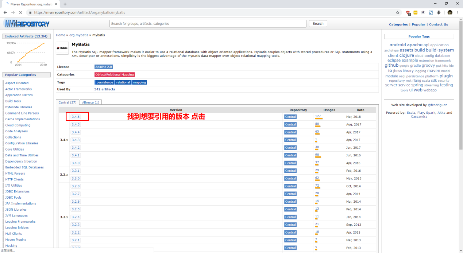Open a new tab with the plus icon
Image resolution: width=463 pixels, height=253 pixels.
click(65, 4)
